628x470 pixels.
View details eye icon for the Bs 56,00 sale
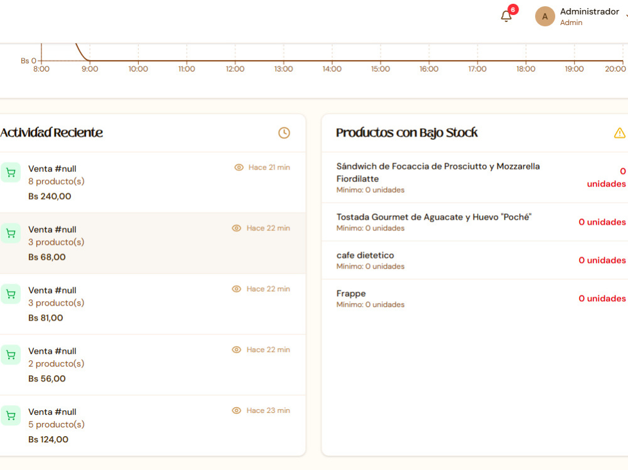(237, 350)
